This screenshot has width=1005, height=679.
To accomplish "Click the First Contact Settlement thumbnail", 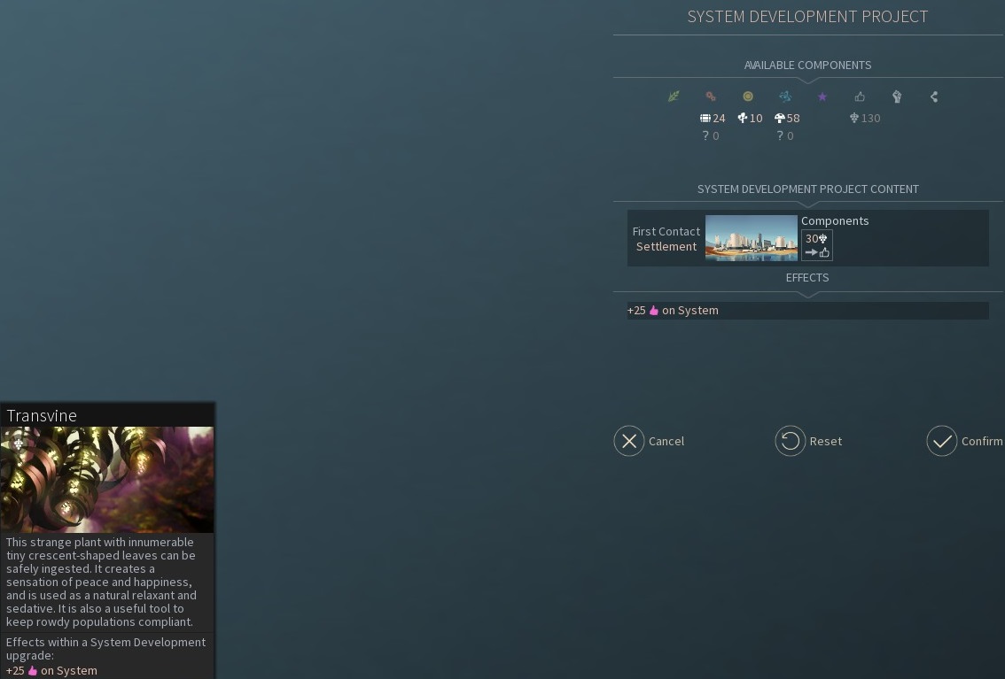I will coord(751,238).
